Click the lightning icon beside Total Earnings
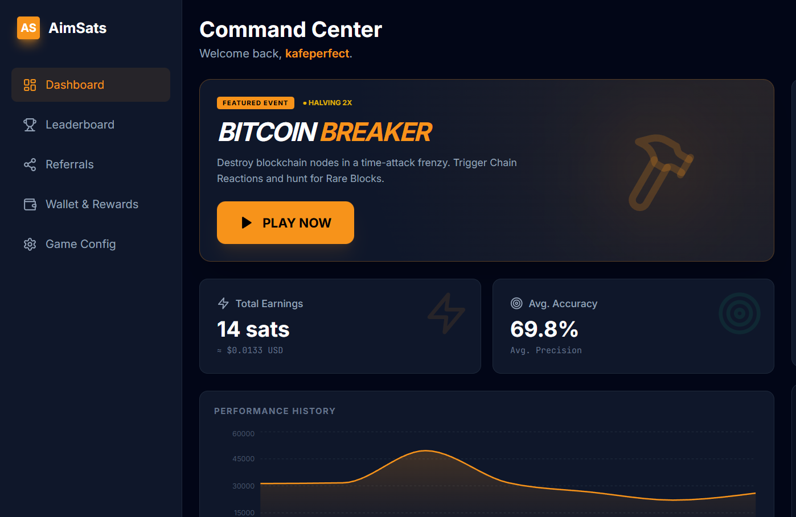The height and width of the screenshot is (517, 796). pyautogui.click(x=223, y=303)
